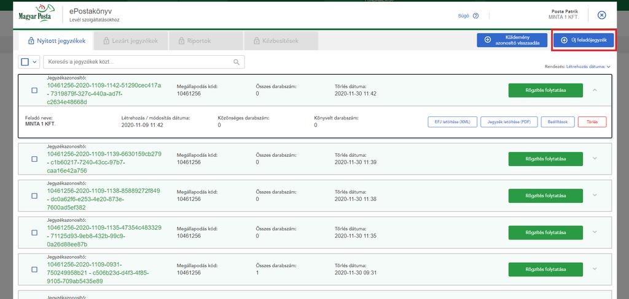Screen dimensions: 629x299
Task: Click the Súgó help link
Action: 463,16
